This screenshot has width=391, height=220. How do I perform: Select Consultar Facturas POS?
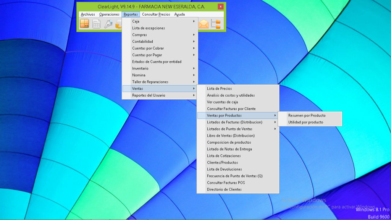pyautogui.click(x=226, y=183)
